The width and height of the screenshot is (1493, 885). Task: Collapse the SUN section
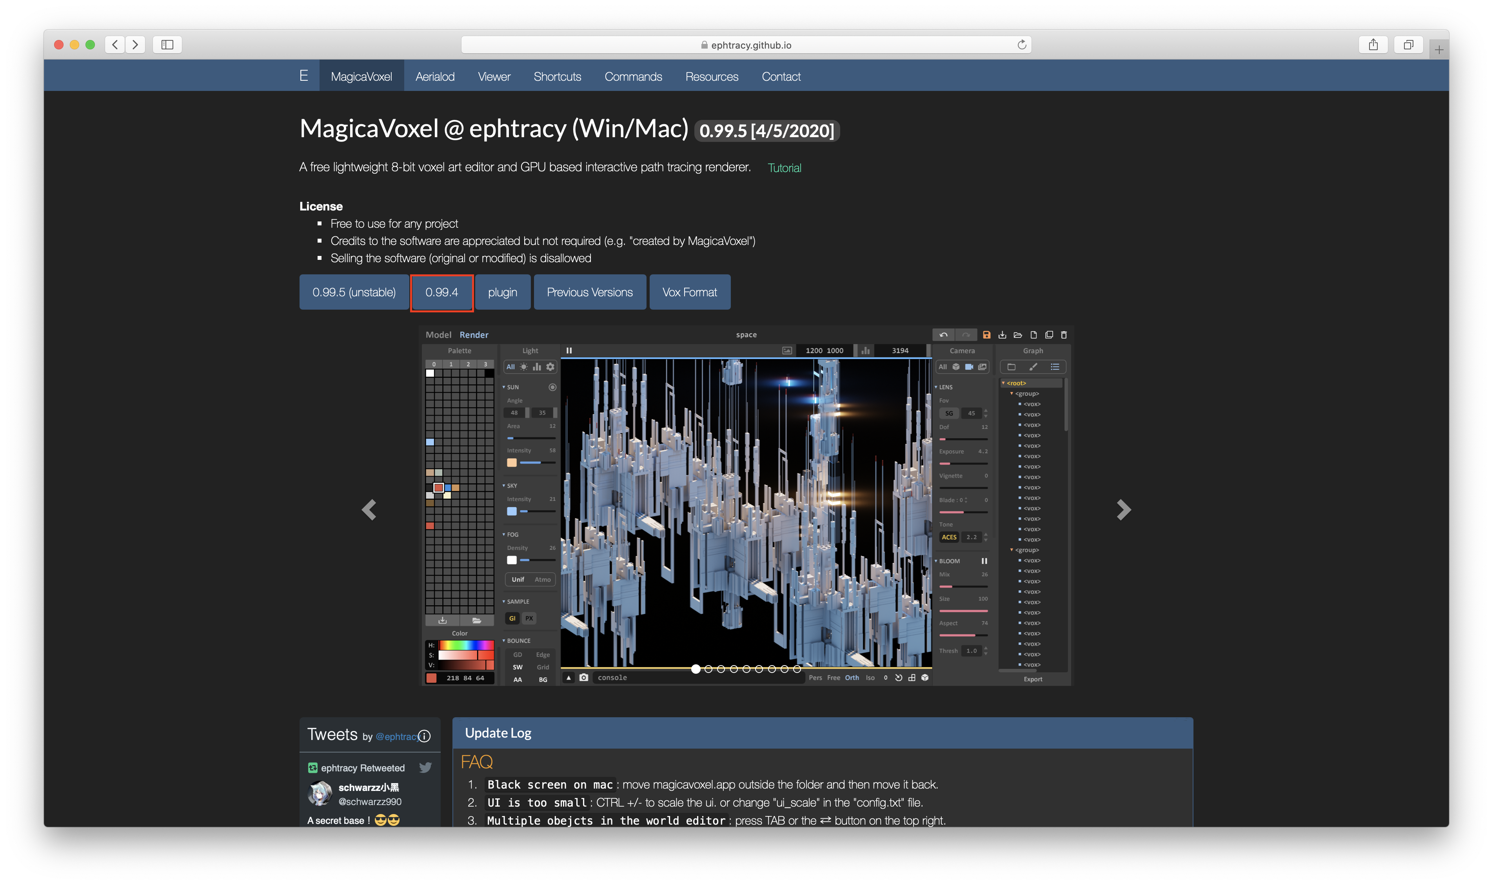click(503, 387)
